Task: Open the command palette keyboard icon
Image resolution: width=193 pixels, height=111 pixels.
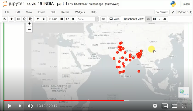Action: click(104, 19)
